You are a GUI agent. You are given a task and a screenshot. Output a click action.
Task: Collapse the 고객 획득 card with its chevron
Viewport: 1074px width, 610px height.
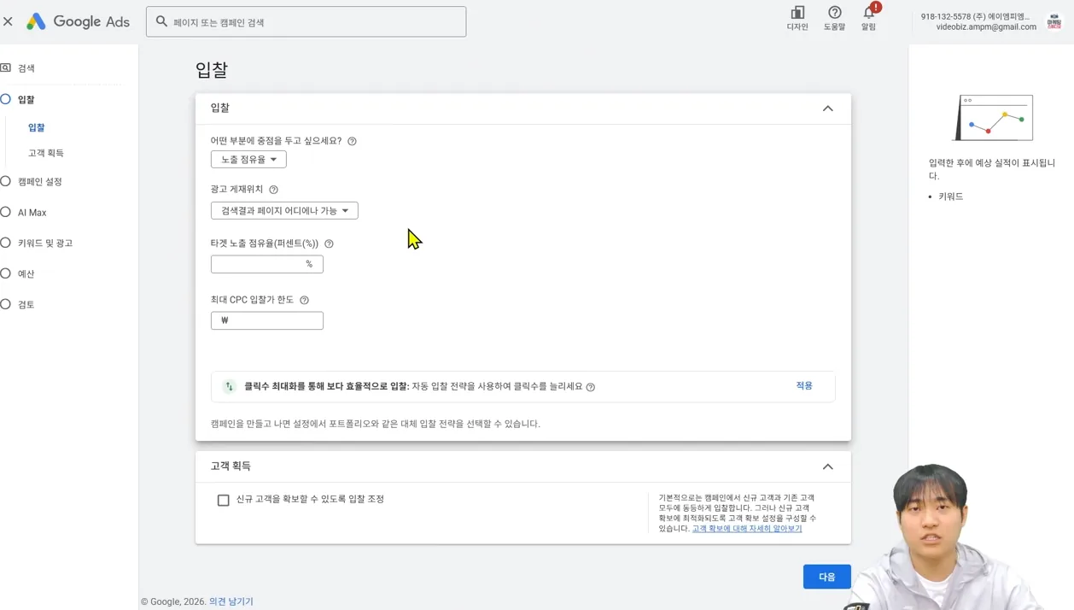point(827,466)
